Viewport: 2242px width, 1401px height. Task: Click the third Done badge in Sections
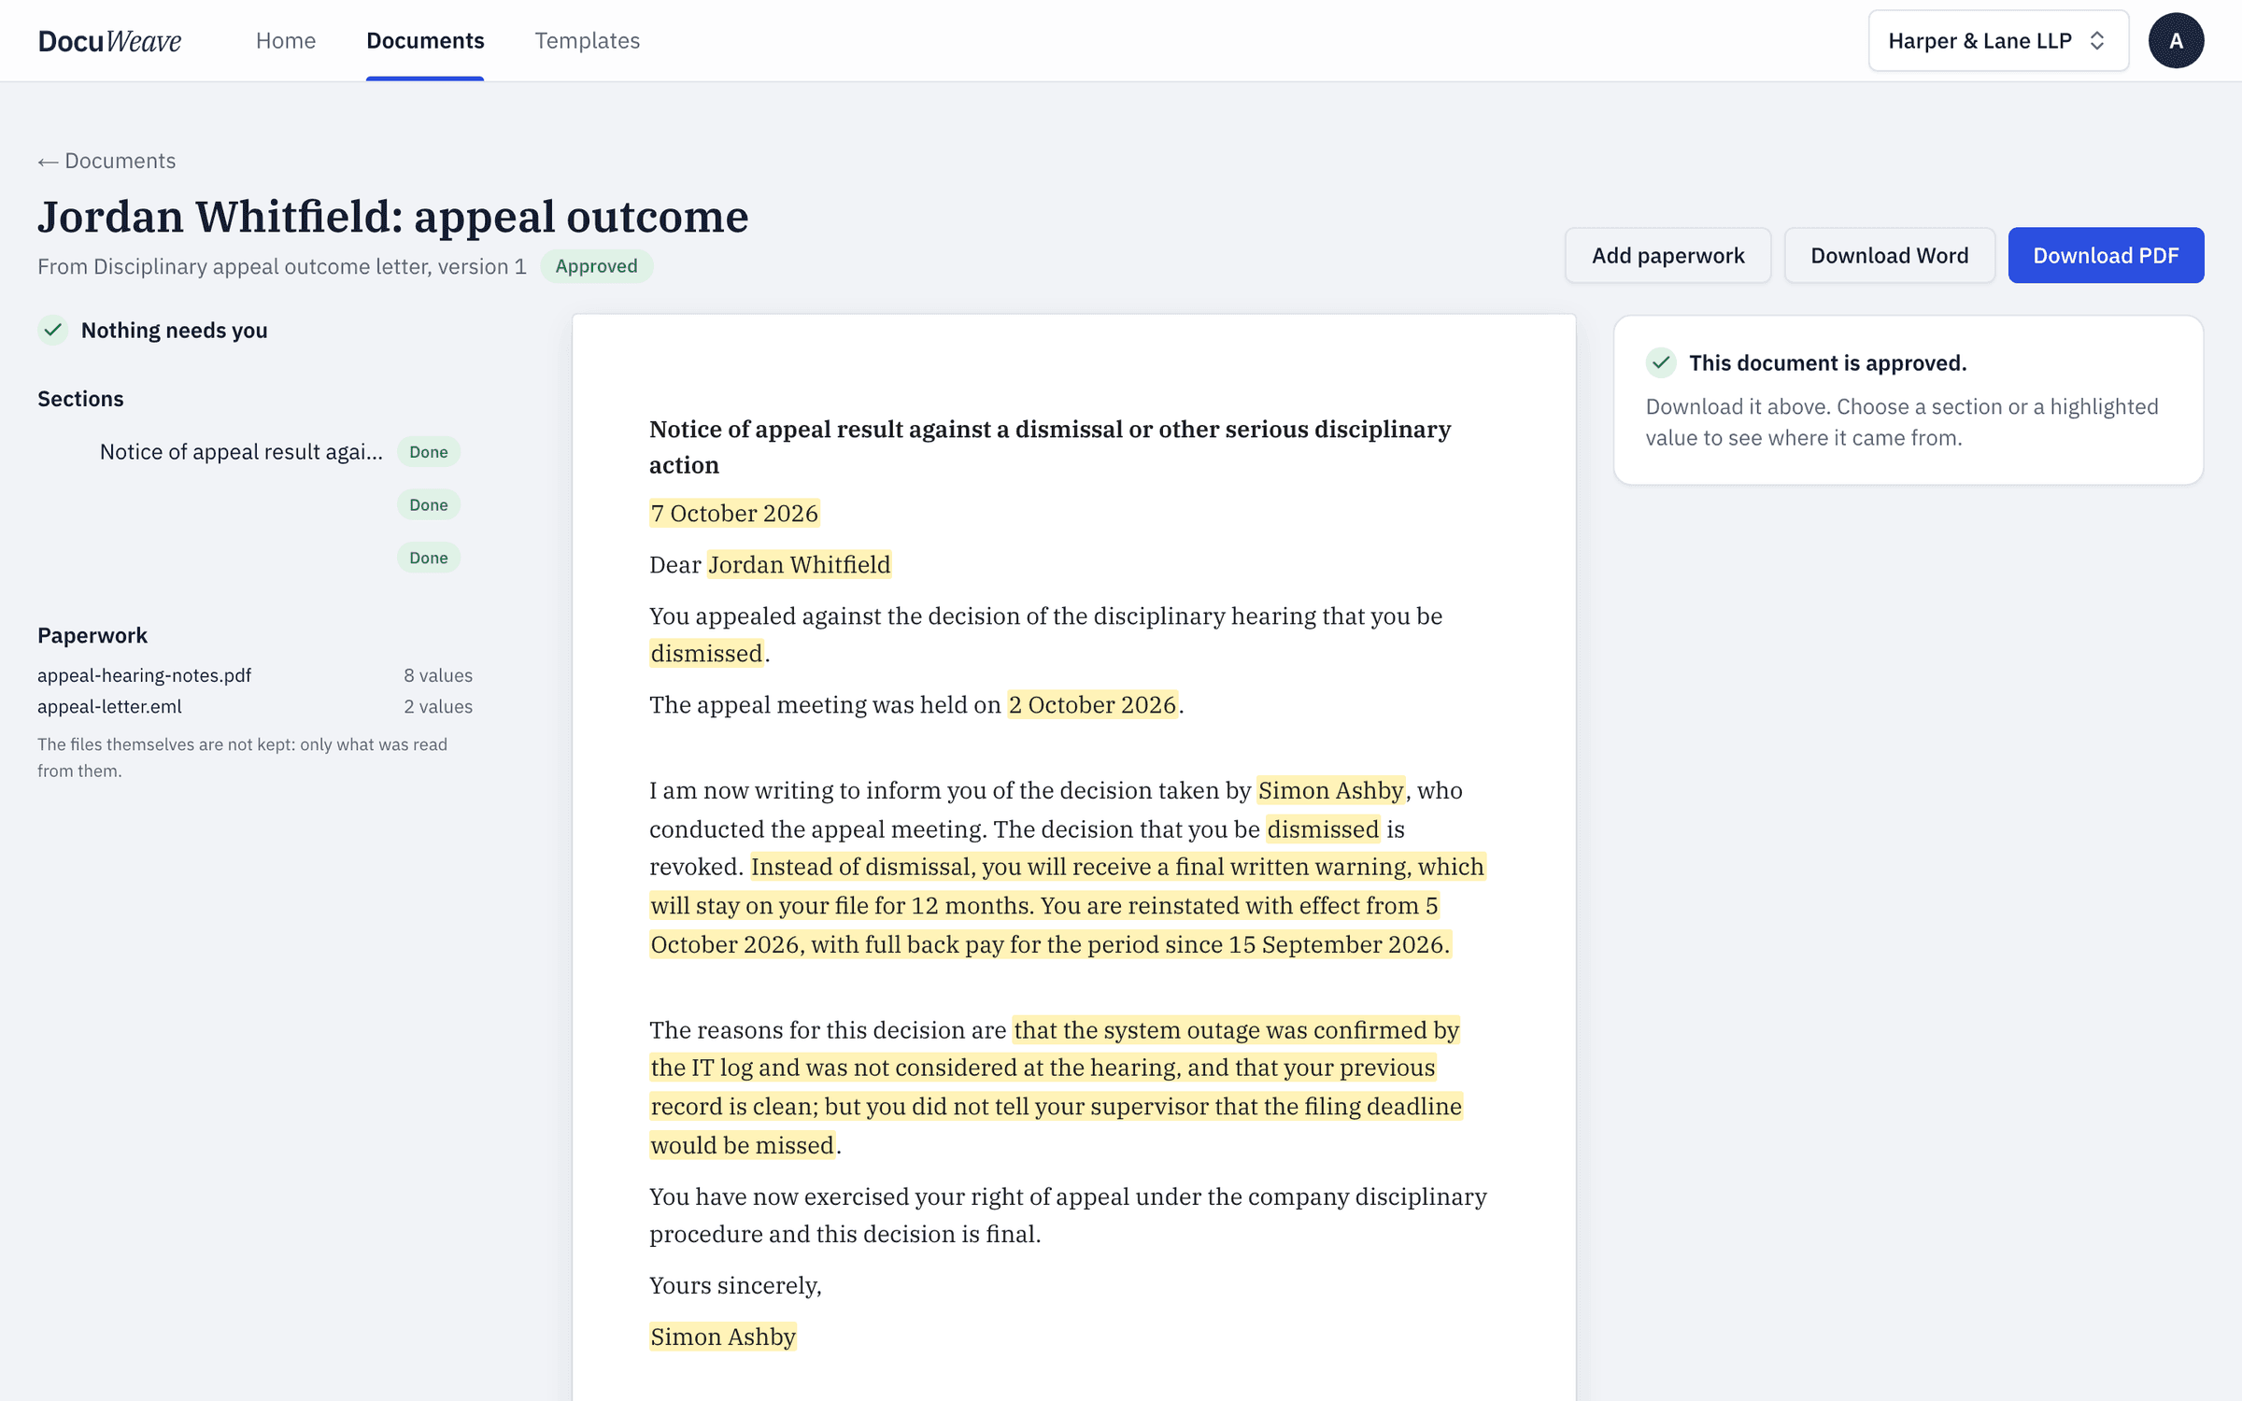[x=429, y=559]
